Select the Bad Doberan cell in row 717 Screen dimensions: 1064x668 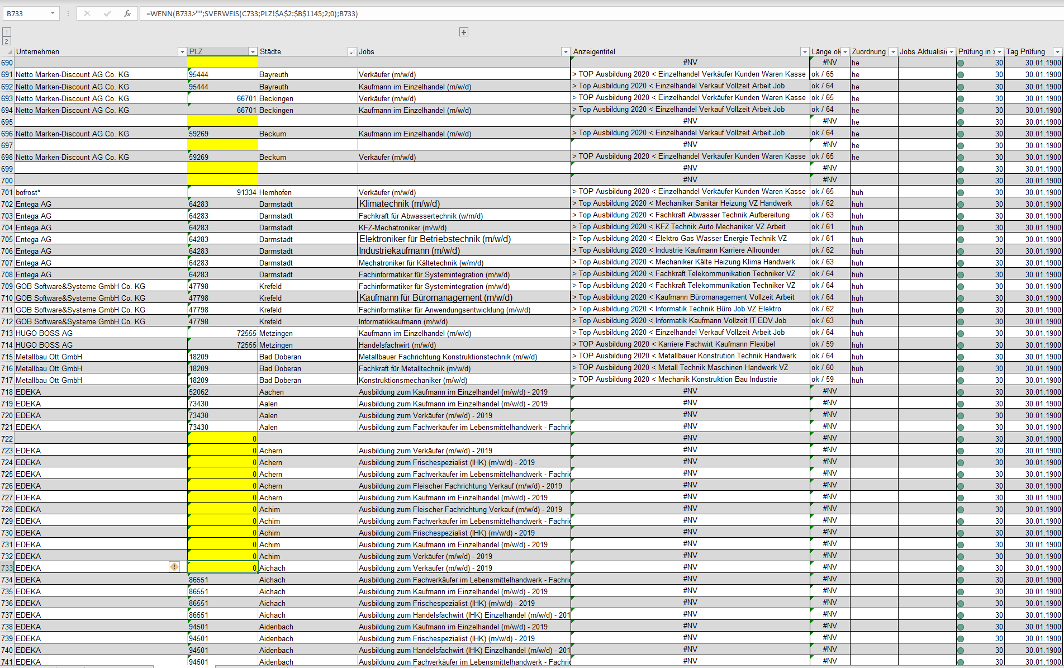307,380
